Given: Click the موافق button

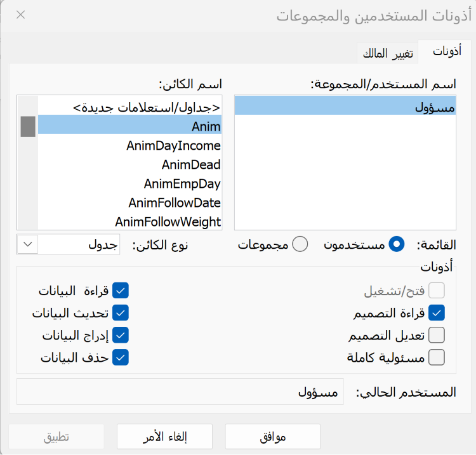Looking at the screenshot, I should (x=273, y=437).
